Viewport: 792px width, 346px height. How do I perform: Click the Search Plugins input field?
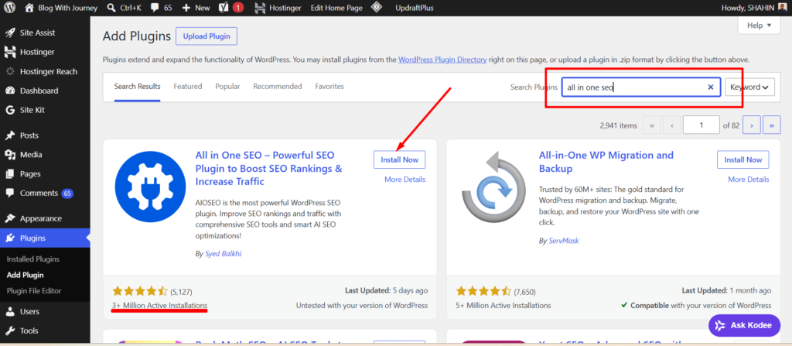(641, 87)
